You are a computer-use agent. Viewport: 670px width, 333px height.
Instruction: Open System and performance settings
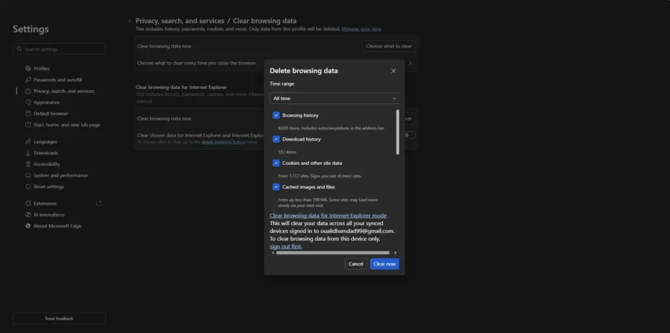(x=60, y=175)
